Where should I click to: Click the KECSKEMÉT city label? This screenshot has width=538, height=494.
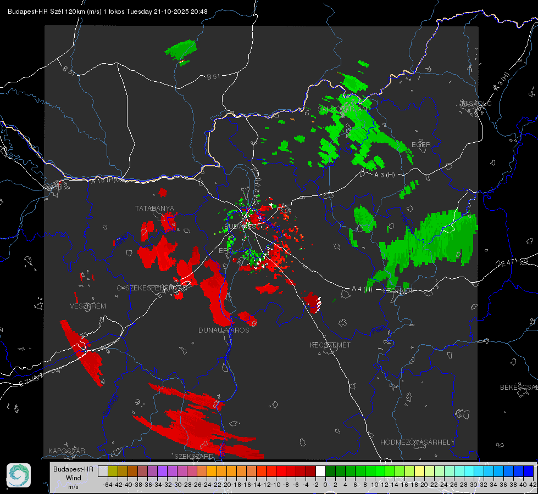(x=330, y=345)
